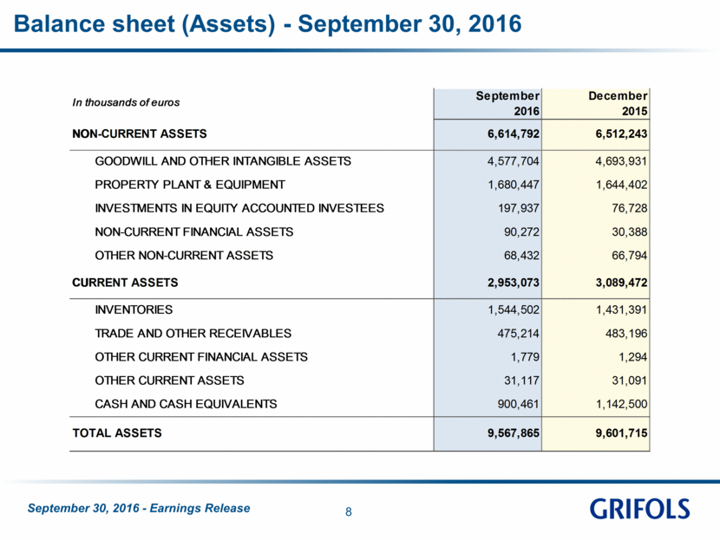The image size is (720, 540).
Task: Click the value 1,779
Action: click(525, 357)
